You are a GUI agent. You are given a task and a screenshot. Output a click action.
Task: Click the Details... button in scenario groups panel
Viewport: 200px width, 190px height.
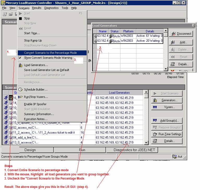(x=167, y=141)
